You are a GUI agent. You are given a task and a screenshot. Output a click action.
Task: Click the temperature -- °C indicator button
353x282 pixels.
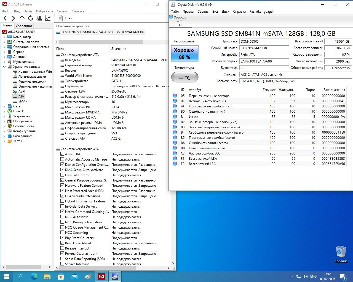tap(184, 77)
